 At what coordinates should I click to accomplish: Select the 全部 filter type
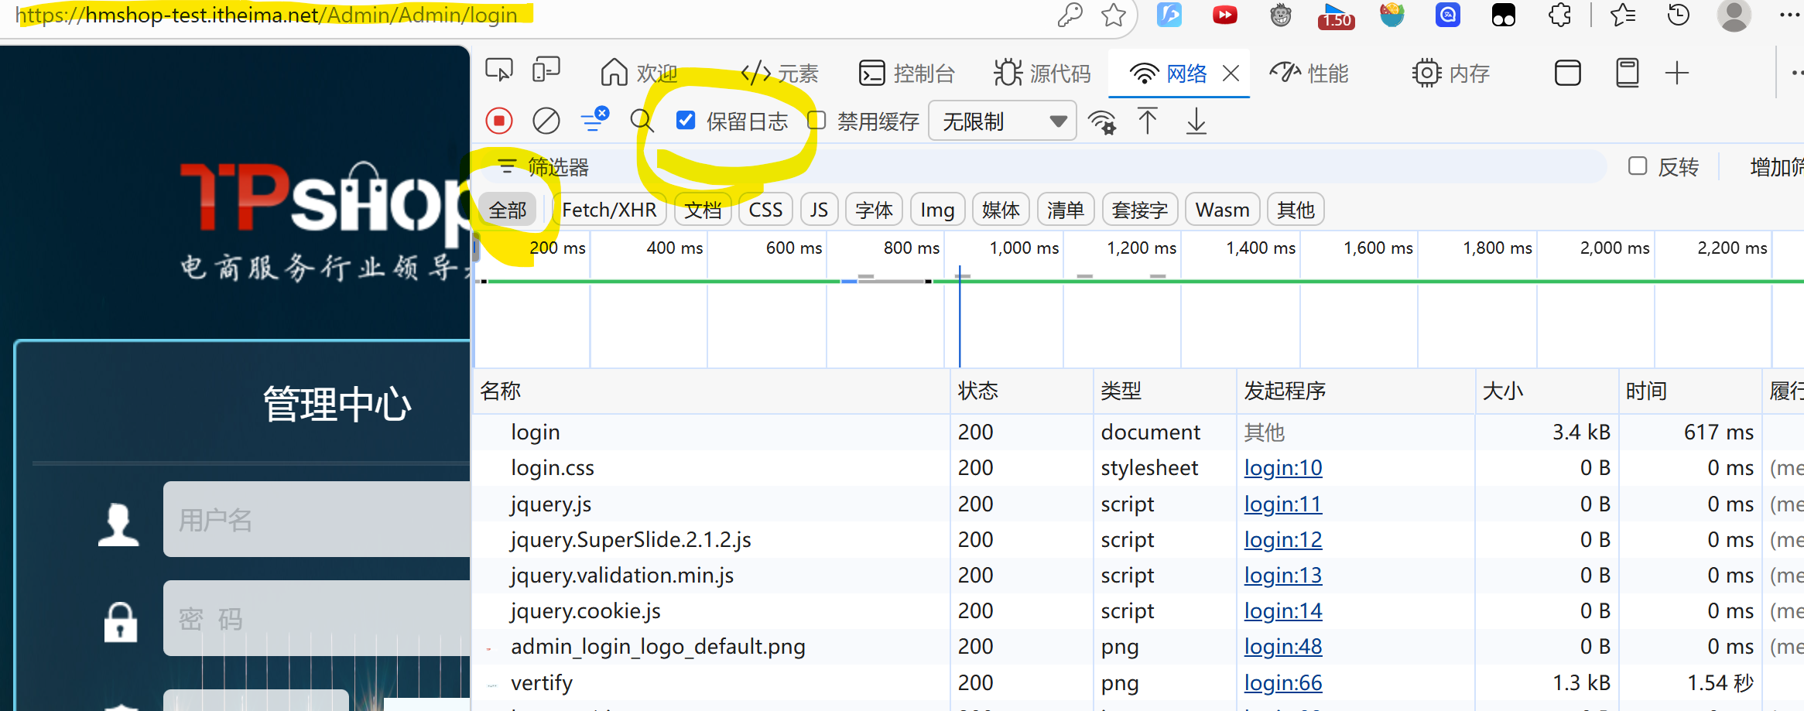pyautogui.click(x=508, y=210)
